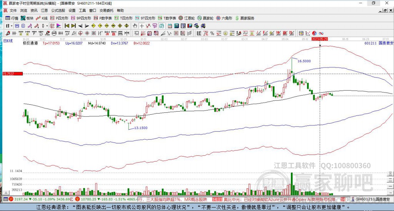Click the red 15.7537 price label
394x211 pixels.
[x=13, y=74]
